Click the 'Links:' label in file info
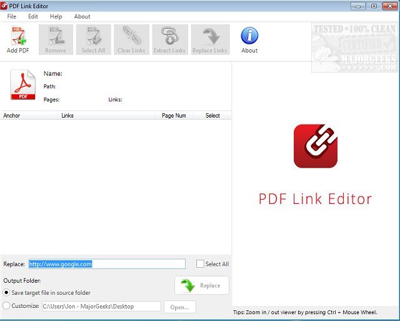The height and width of the screenshot is (321, 400). tap(115, 99)
